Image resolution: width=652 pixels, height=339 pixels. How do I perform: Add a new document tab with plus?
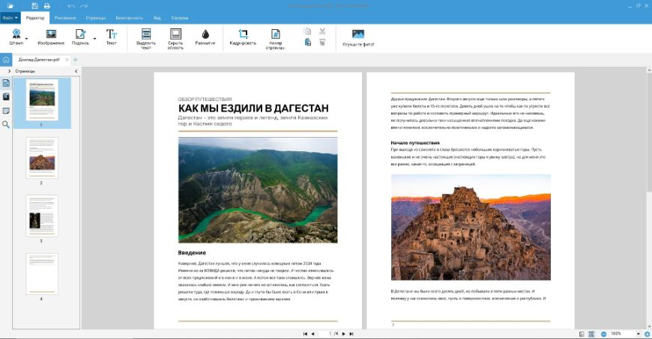coord(75,60)
